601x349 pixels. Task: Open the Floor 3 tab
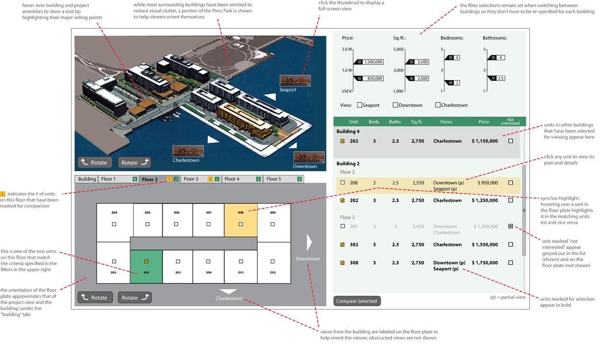pos(201,179)
